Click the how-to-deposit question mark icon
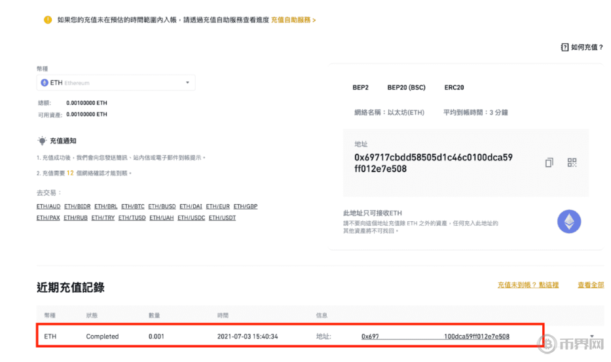 point(565,47)
